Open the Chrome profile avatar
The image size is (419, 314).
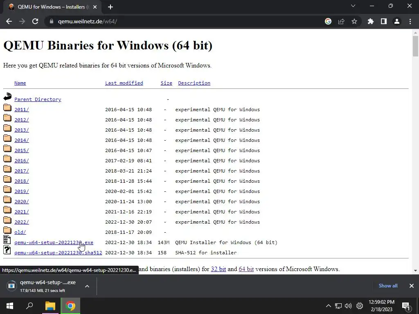pos(397,21)
